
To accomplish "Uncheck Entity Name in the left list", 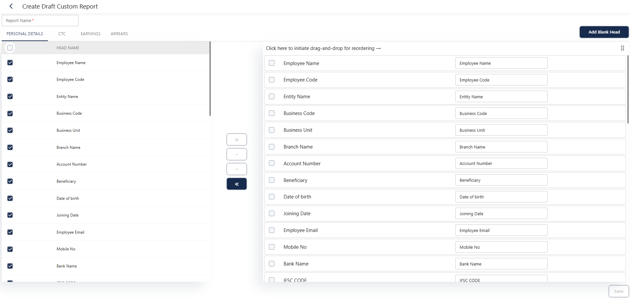I will [10, 97].
